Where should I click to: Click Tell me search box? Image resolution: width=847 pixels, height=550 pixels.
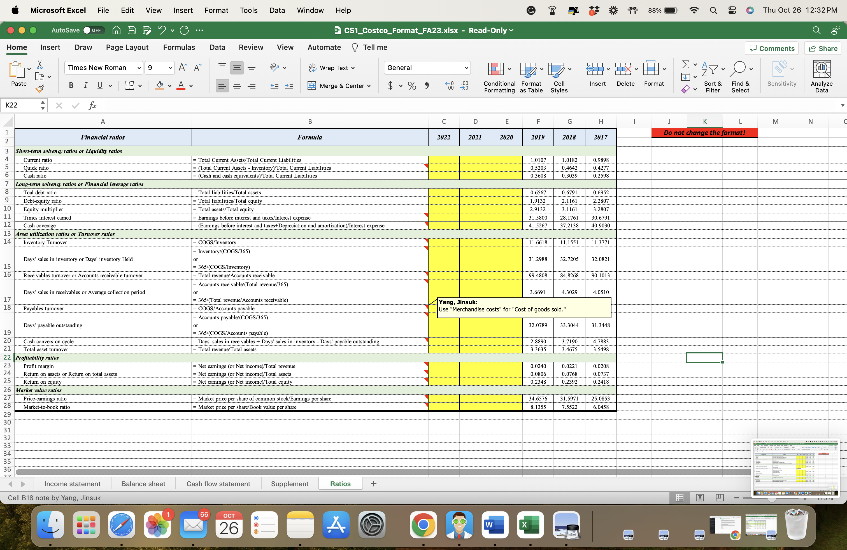[369, 47]
